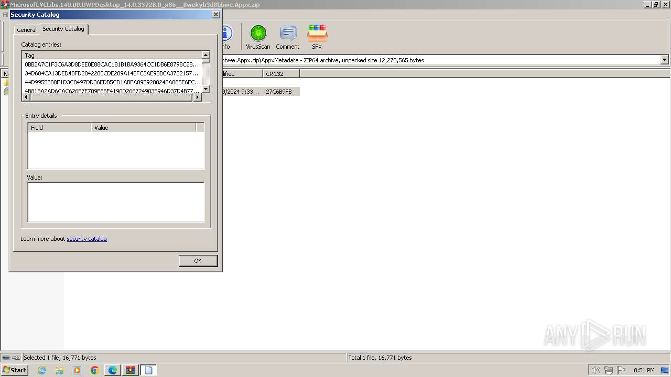Select catalog entry starting with 4B818A2AD6CA
Screen dimensions: 671x377
[112, 91]
